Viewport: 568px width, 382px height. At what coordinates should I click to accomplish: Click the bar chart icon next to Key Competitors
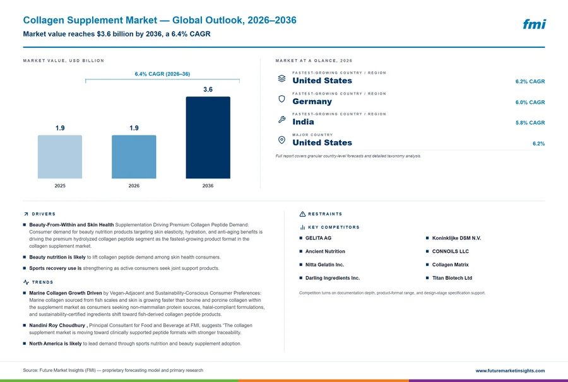click(x=302, y=227)
